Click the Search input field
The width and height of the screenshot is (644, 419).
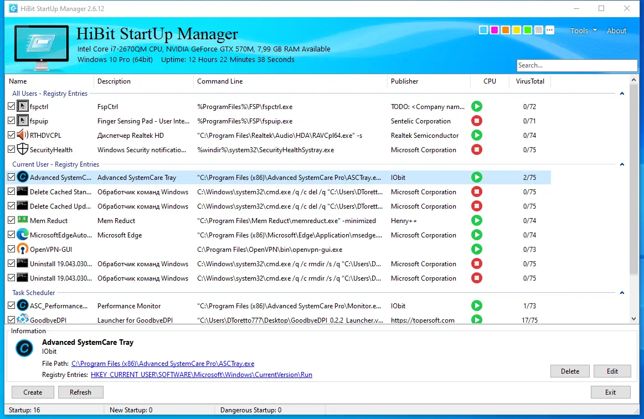click(x=576, y=65)
